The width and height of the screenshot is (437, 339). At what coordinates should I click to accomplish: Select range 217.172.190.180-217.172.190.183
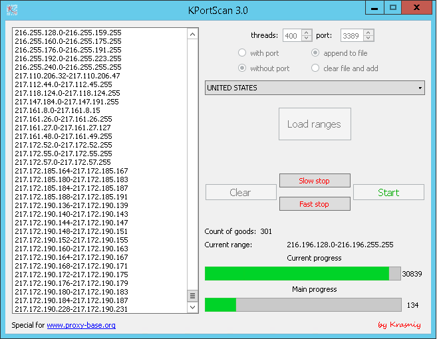tap(71, 292)
